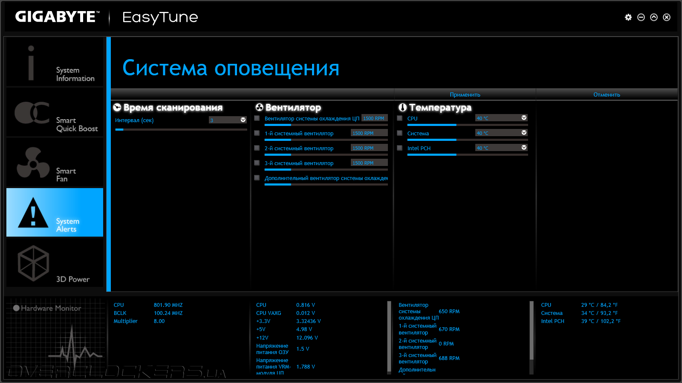
Task: Adjust the 2-й системный вентилятор slider
Action: pyautogui.click(x=326, y=155)
